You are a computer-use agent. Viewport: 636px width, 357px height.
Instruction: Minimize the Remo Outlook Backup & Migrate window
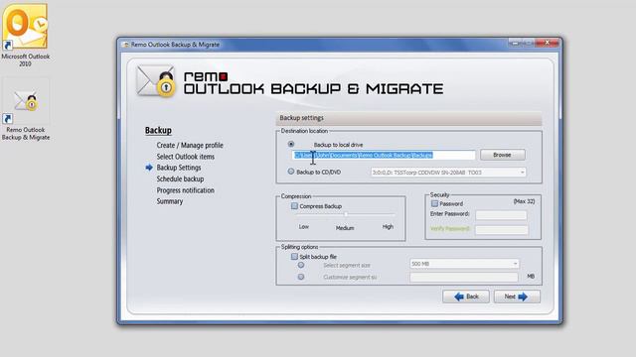[x=515, y=43]
